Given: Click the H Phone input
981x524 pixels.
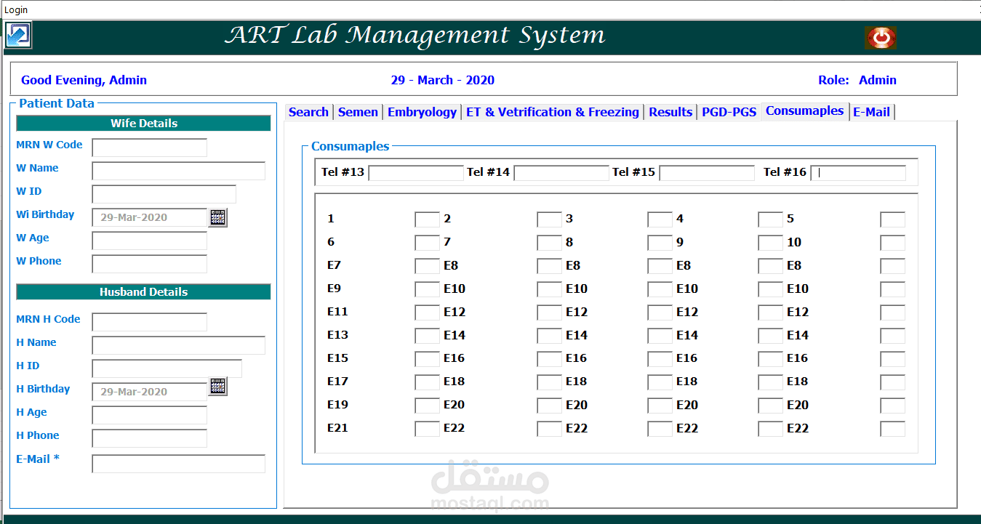Looking at the screenshot, I should (x=150, y=438).
